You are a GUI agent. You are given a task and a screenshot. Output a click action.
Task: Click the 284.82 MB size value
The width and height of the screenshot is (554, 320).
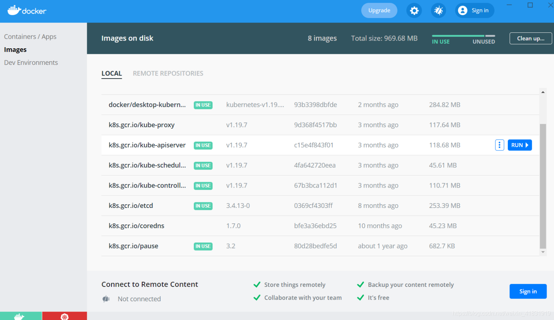point(445,105)
